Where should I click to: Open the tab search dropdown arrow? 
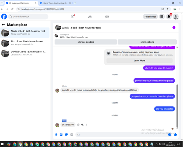tap(2, 3)
